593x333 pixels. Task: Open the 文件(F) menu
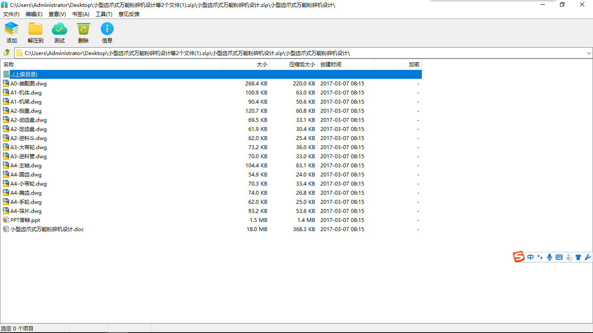point(11,14)
